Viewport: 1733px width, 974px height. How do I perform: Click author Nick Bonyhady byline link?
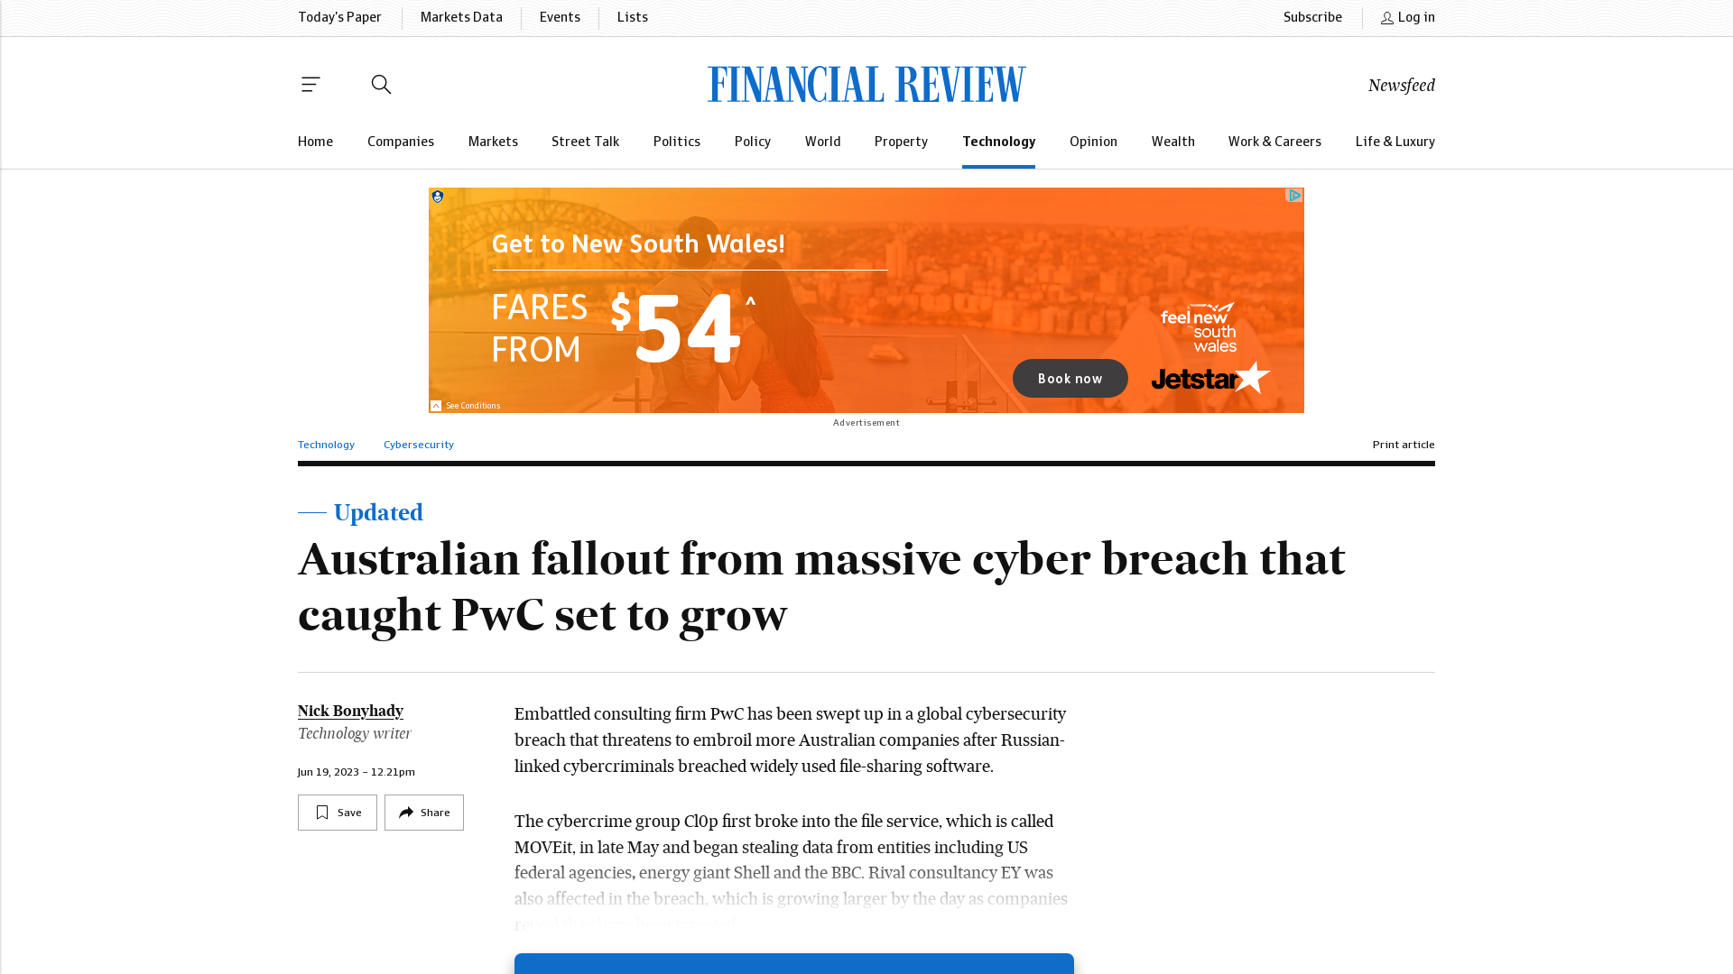point(350,712)
